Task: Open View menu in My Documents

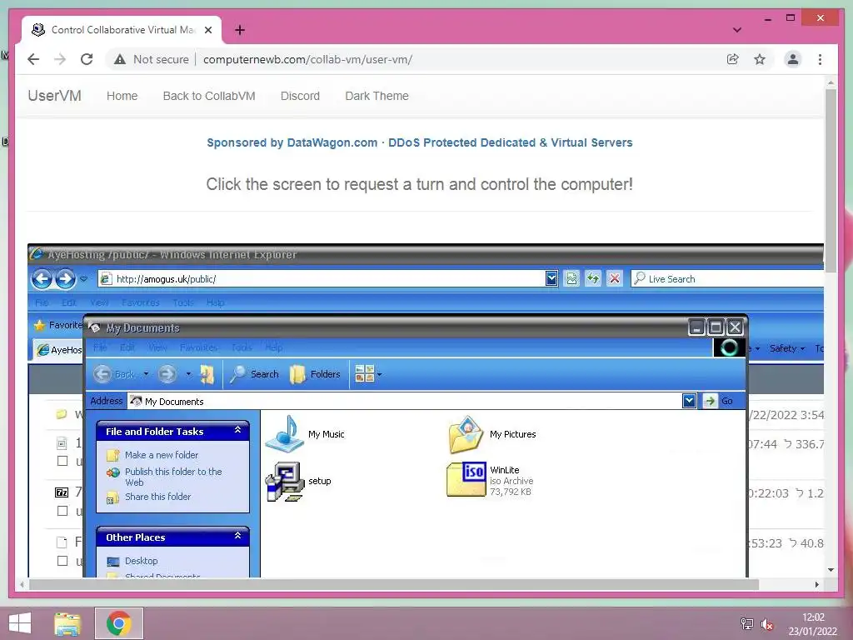Action: [157, 347]
